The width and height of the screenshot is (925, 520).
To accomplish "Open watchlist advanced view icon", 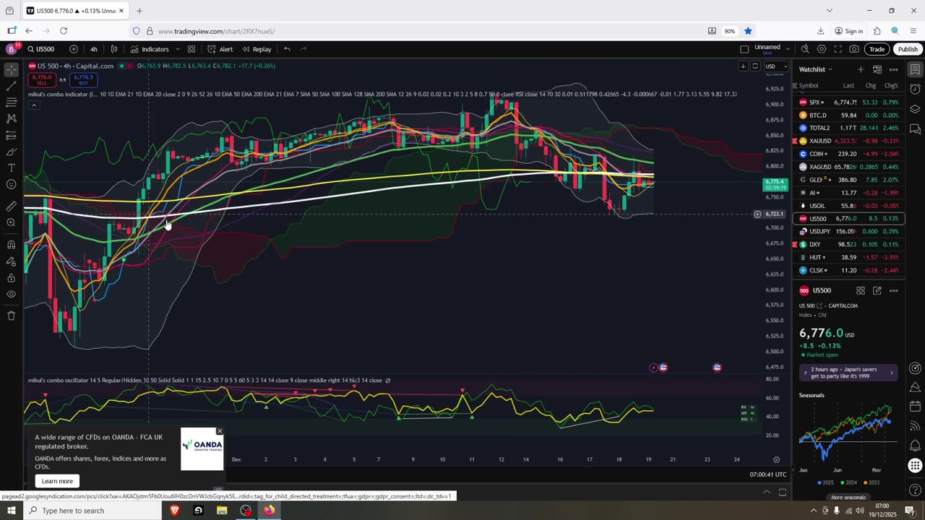I will (877, 69).
